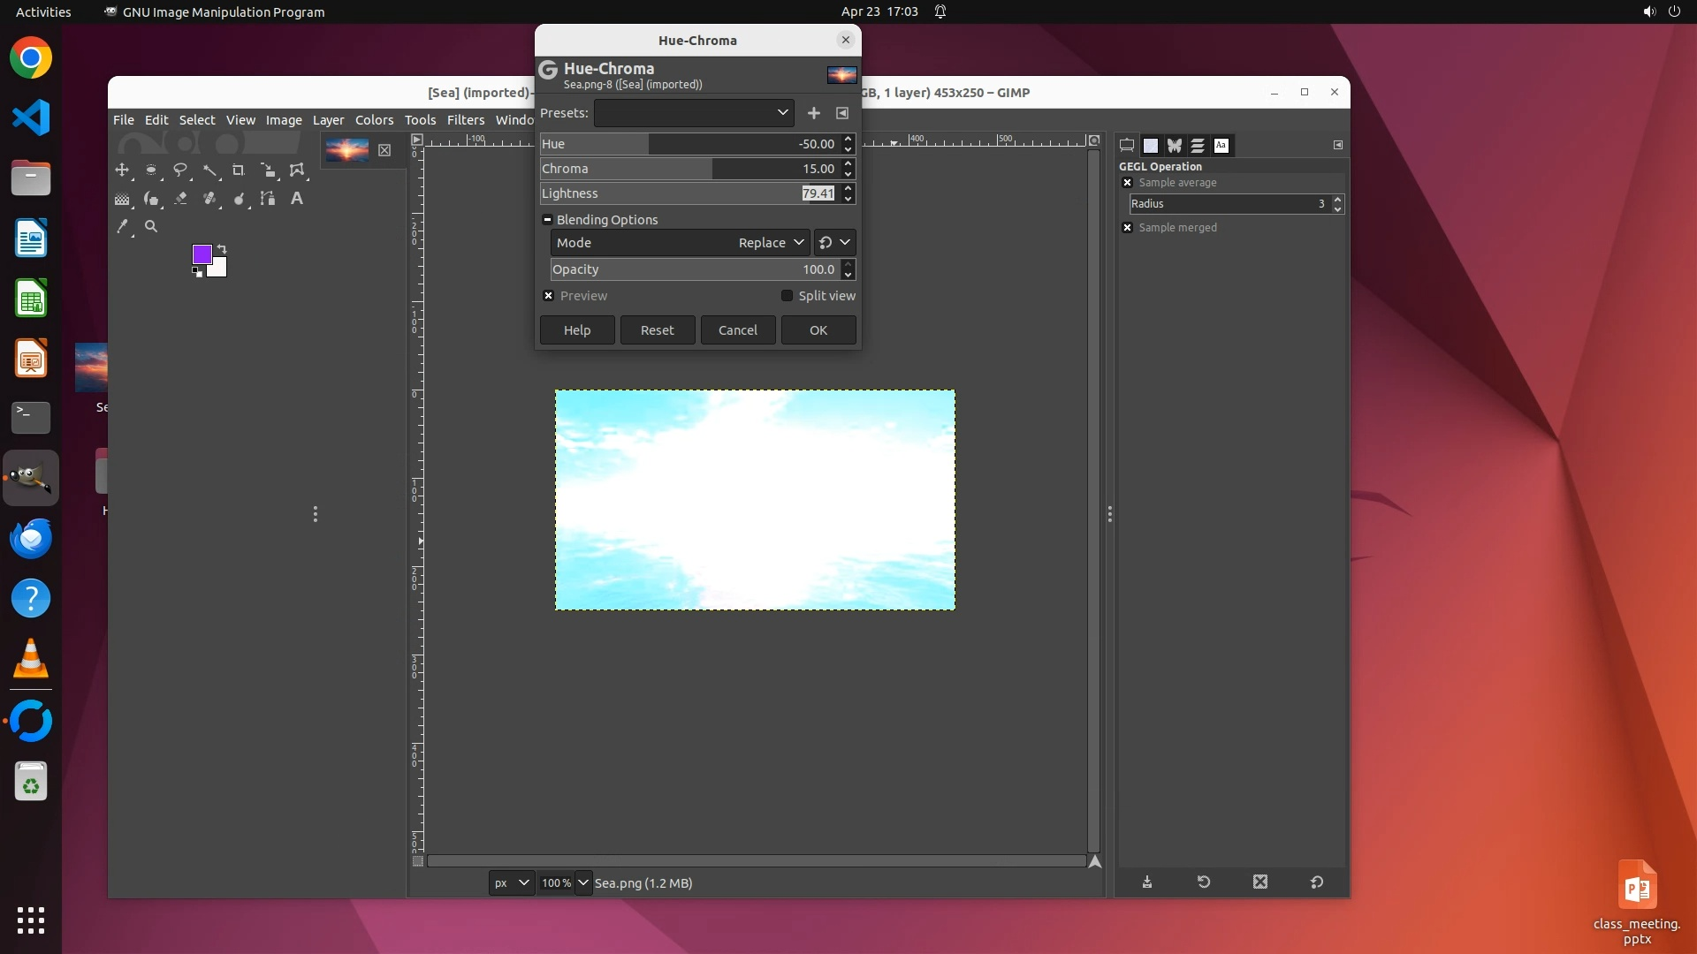Open the Filters menu

tap(465, 120)
